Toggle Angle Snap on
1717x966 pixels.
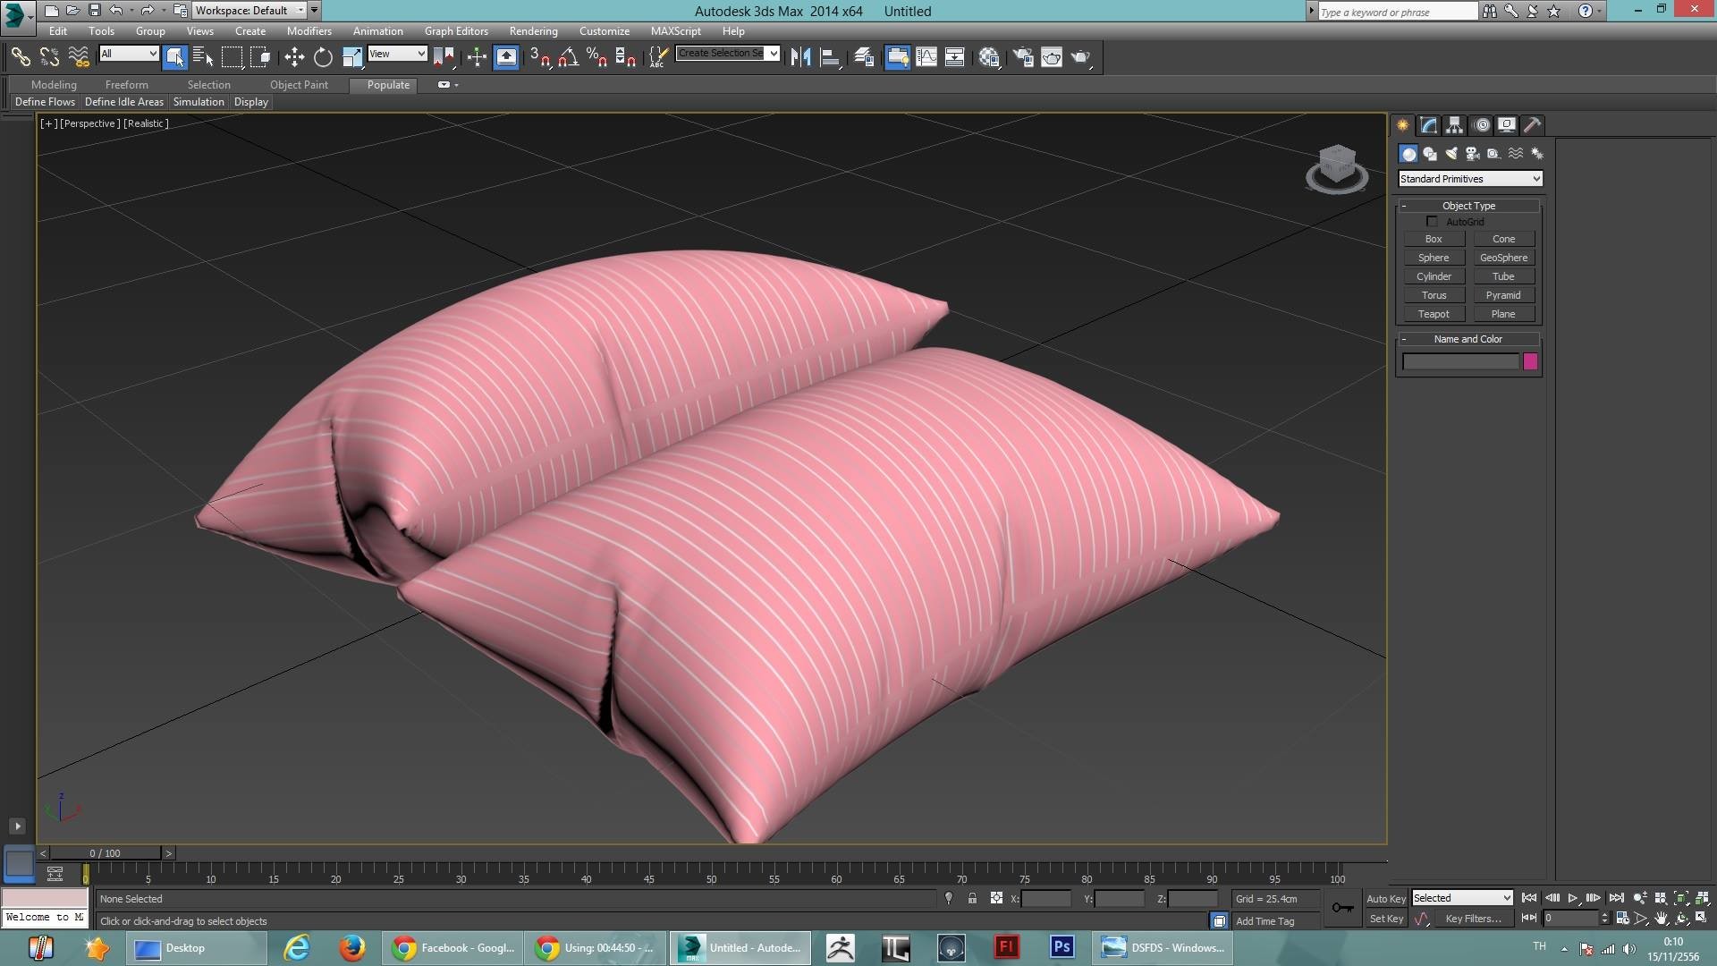pyautogui.click(x=568, y=57)
